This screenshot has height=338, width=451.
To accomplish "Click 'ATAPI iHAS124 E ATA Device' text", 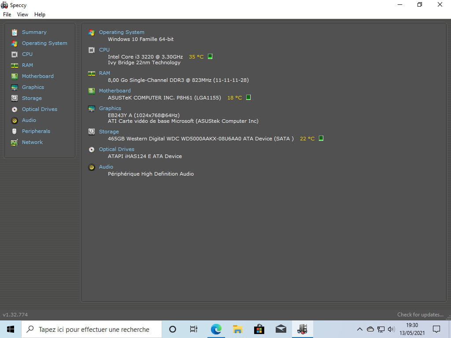I will (x=144, y=156).
